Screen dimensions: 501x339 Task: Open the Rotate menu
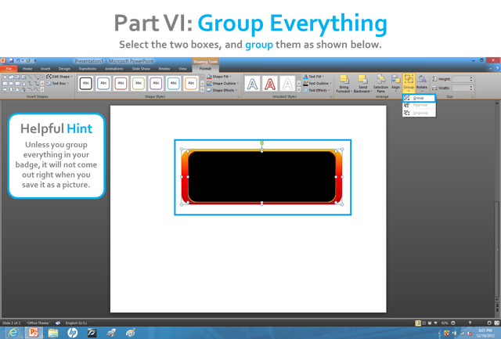point(422,83)
